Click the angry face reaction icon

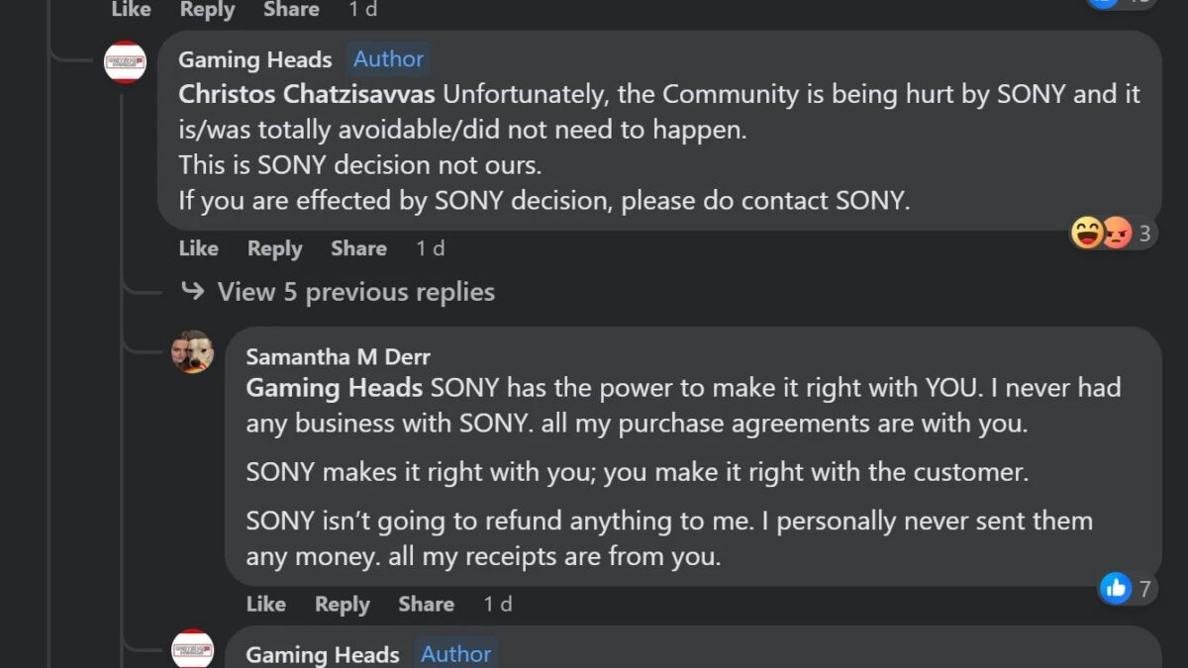tap(1115, 233)
